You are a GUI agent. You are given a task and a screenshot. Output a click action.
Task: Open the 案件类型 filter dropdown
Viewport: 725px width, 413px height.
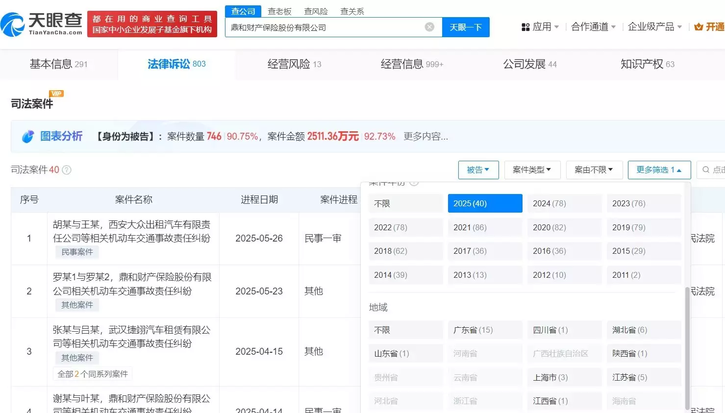(532, 170)
